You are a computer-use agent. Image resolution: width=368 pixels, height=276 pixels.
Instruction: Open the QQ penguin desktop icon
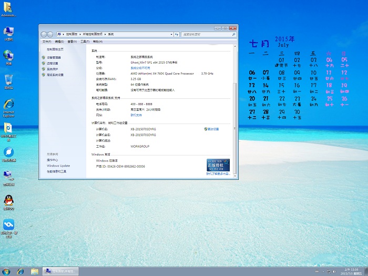point(8,201)
